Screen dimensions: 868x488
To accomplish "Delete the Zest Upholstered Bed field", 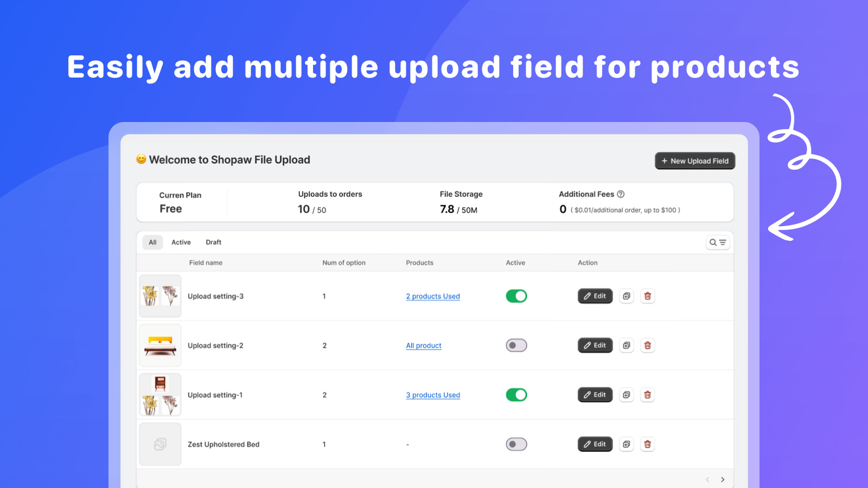I will coord(648,444).
